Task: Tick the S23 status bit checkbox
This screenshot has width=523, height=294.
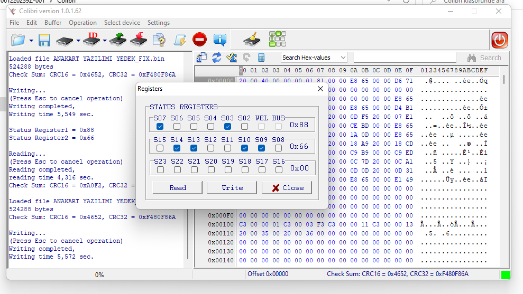Action: pos(160,170)
